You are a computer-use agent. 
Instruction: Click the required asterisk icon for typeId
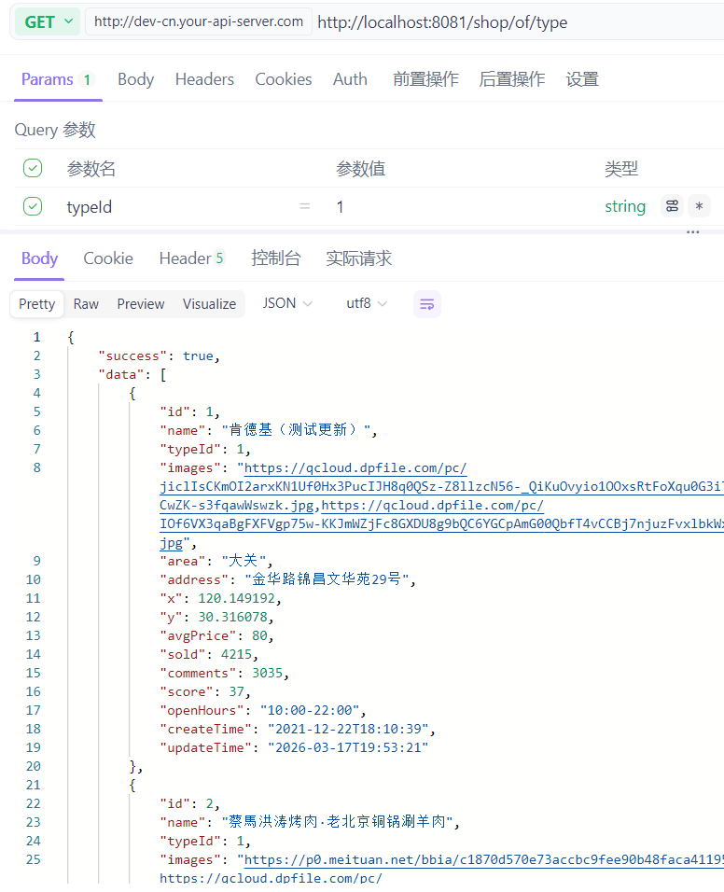(x=699, y=206)
